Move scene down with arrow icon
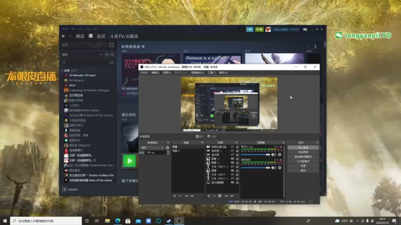 point(192,196)
